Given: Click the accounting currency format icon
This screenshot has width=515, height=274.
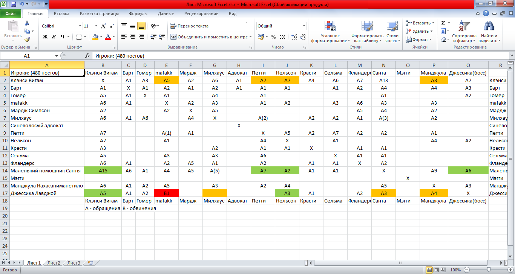Looking at the screenshot, I should (261, 37).
